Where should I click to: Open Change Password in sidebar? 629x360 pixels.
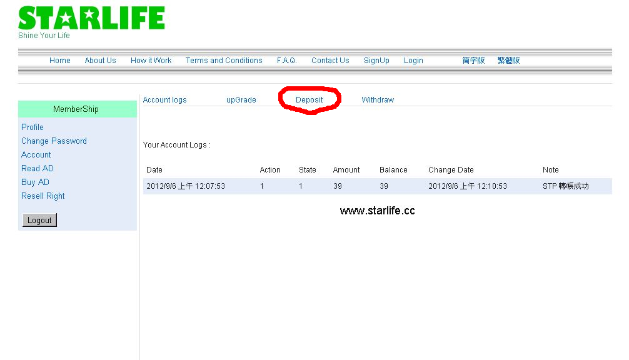click(54, 141)
